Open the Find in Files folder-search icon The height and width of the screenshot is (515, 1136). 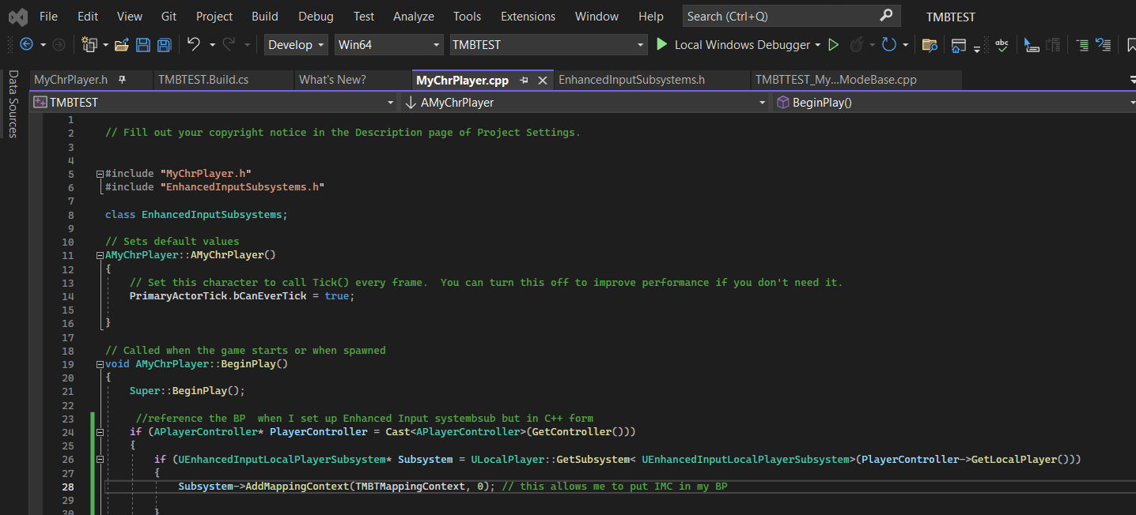pyautogui.click(x=930, y=45)
